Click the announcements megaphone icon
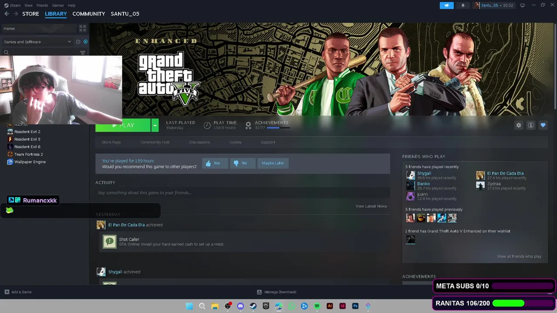Viewport: 557px width, 313px height. pos(446,5)
